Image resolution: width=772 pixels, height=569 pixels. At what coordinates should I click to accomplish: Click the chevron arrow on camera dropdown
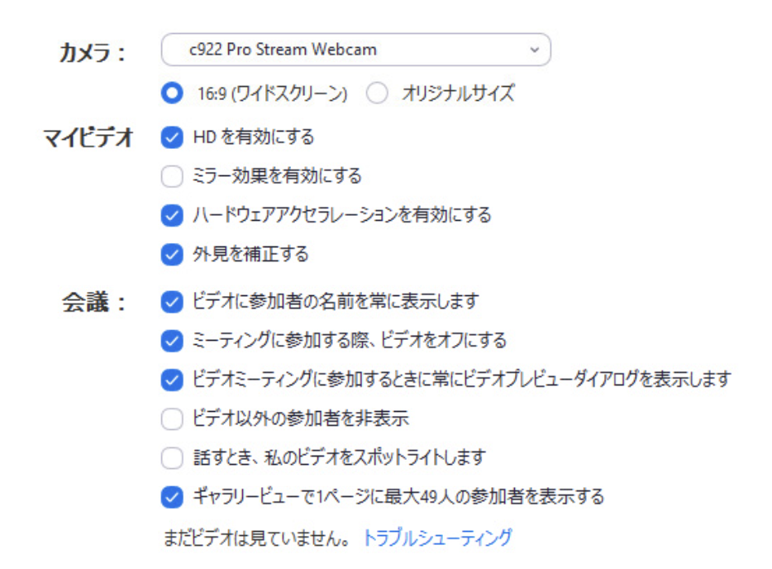click(x=534, y=50)
